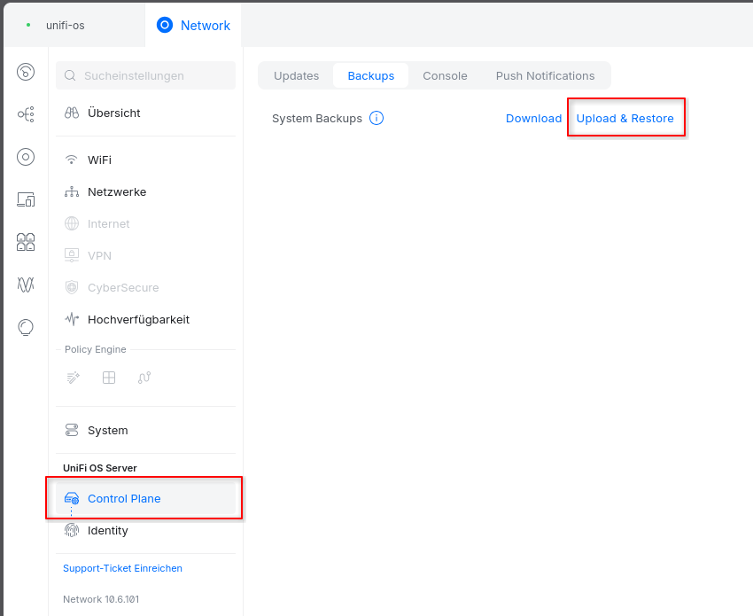Open the dashboard icon in the left rail
Image resolution: width=753 pixels, height=616 pixels.
[x=26, y=72]
